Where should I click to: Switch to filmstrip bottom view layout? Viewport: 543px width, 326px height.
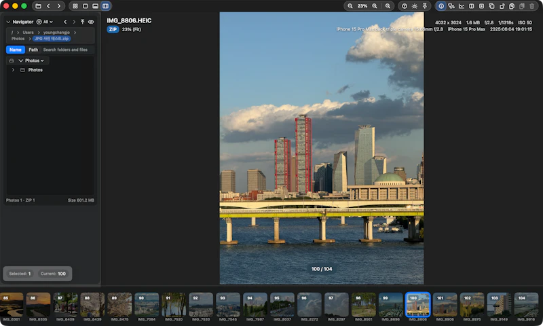95,6
